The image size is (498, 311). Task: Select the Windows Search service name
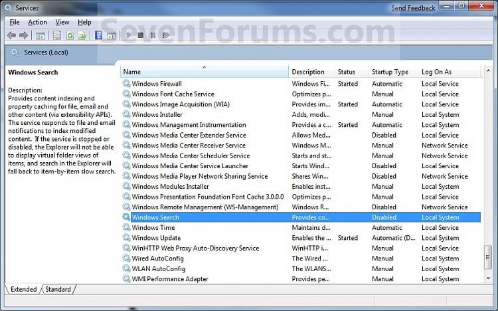click(x=155, y=217)
